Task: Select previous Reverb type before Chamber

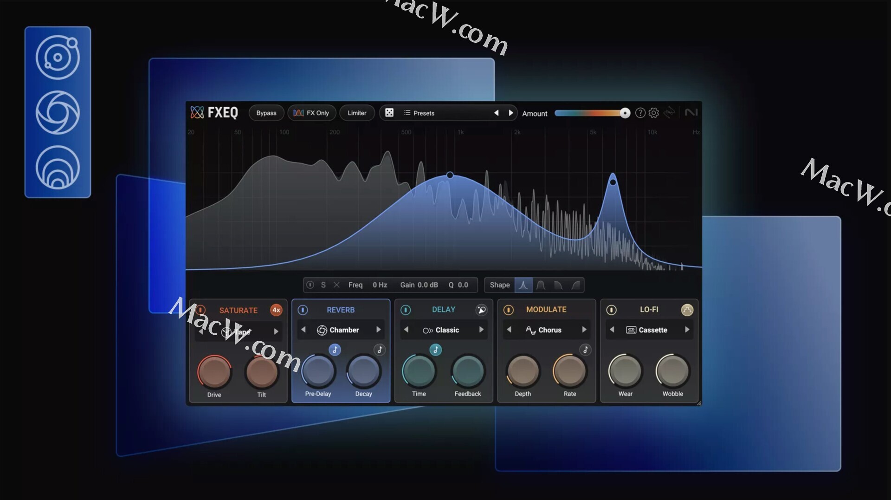Action: (x=303, y=330)
